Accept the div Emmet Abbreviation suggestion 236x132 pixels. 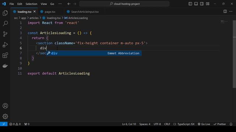coord(94,53)
